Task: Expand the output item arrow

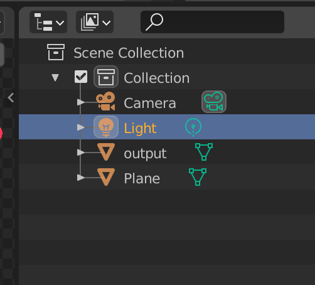Action: pyautogui.click(x=80, y=153)
